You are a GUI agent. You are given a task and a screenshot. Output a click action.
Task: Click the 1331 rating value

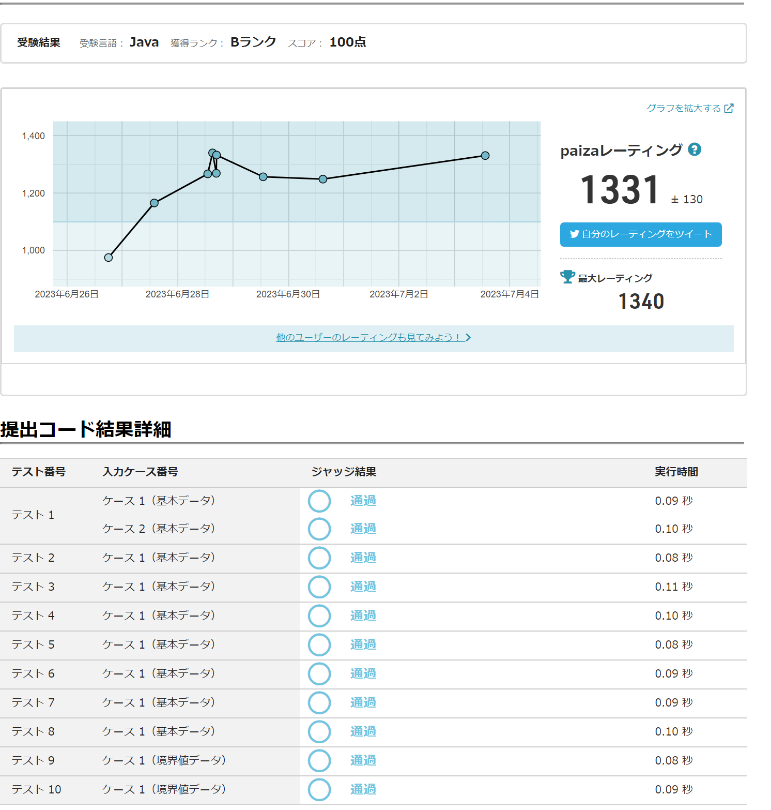coord(620,190)
